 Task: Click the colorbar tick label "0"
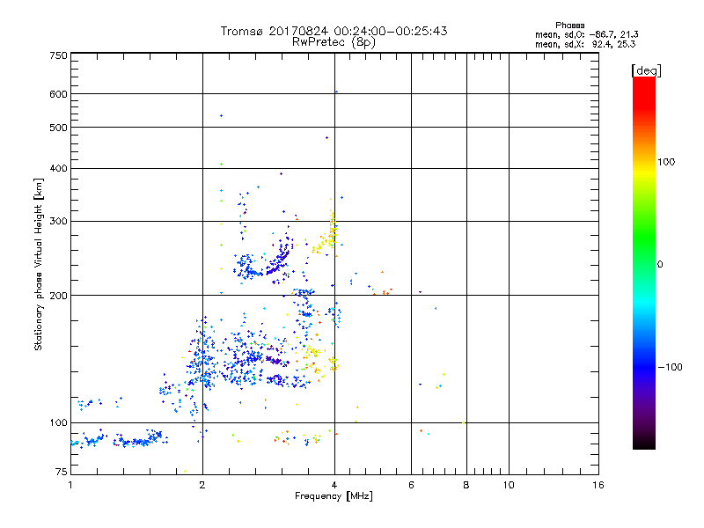tap(660, 265)
